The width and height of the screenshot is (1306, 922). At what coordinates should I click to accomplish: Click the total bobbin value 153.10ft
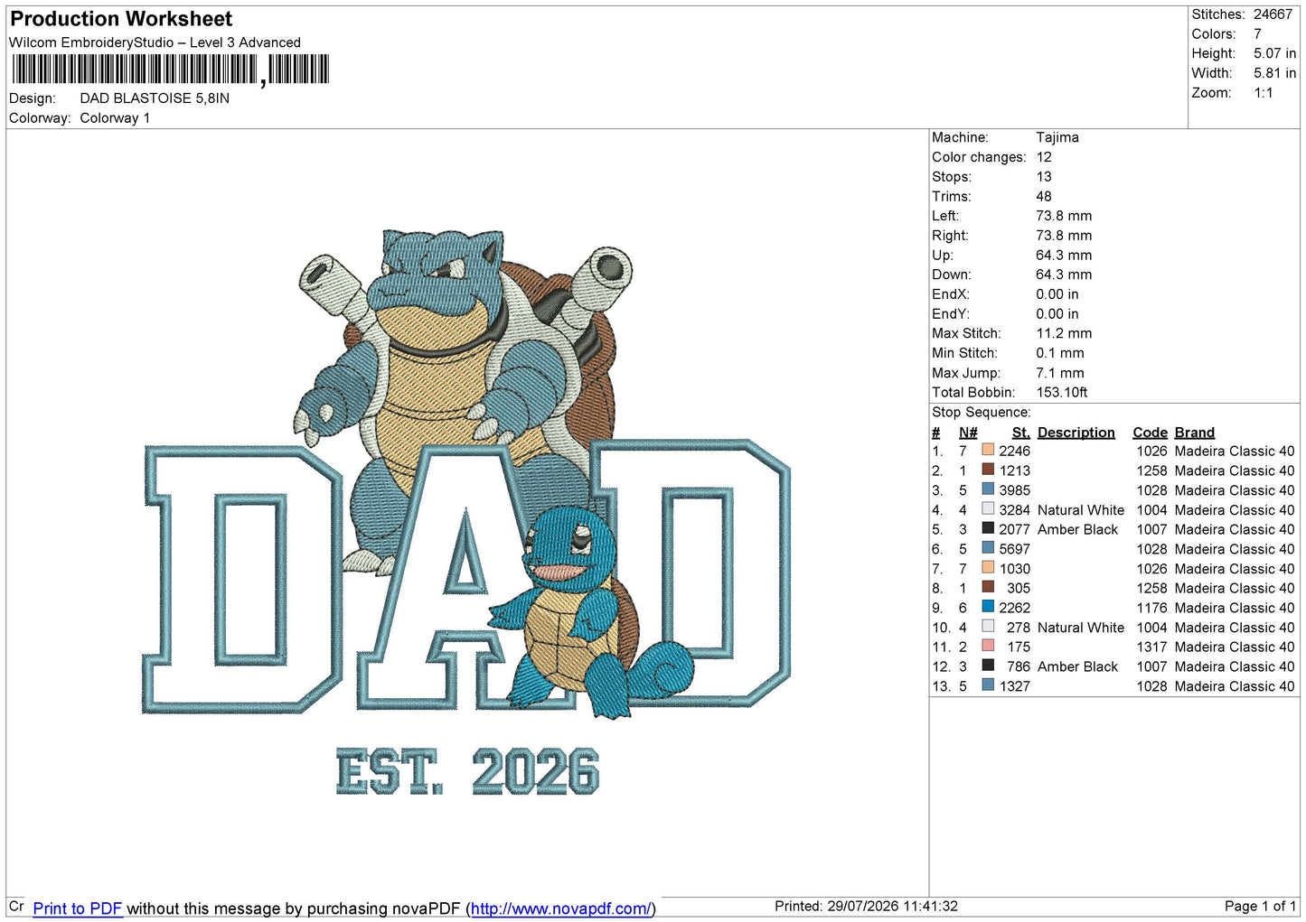pyautogui.click(x=1062, y=392)
